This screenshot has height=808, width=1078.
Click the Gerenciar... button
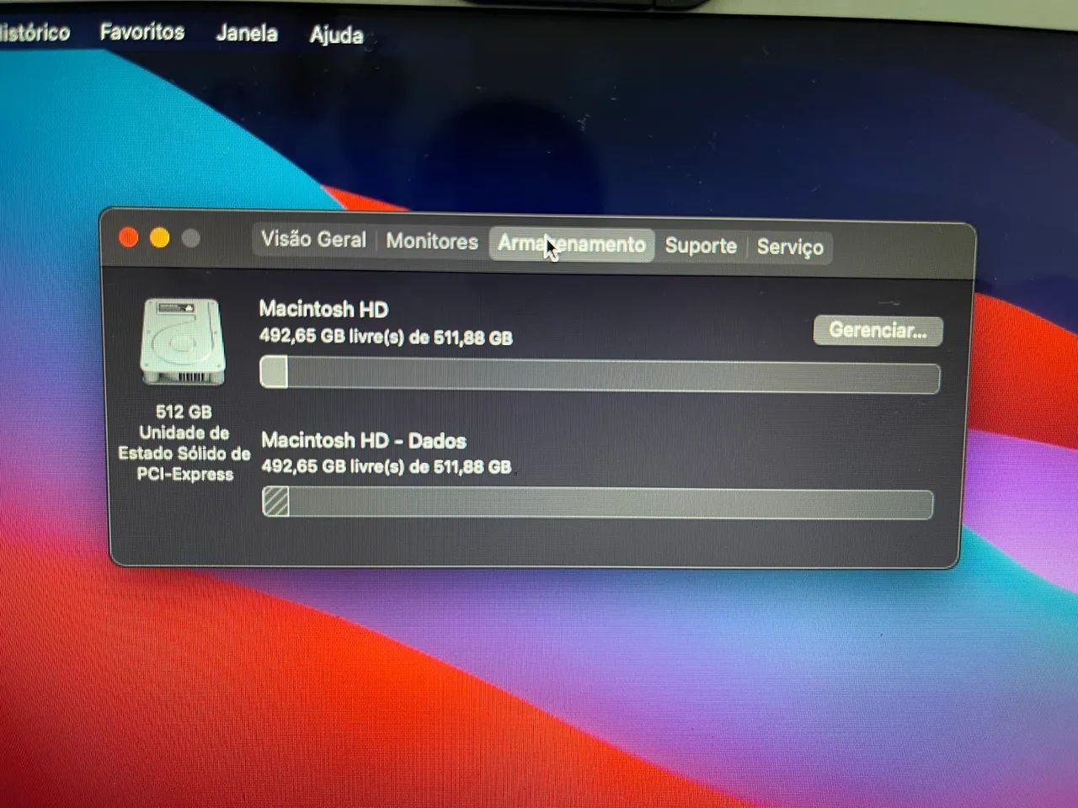coord(878,330)
